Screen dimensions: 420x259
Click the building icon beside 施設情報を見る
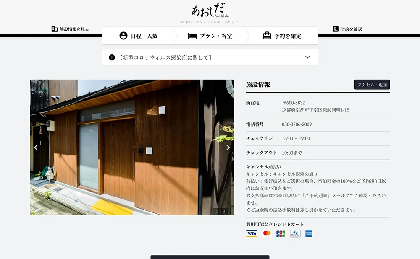(54, 29)
